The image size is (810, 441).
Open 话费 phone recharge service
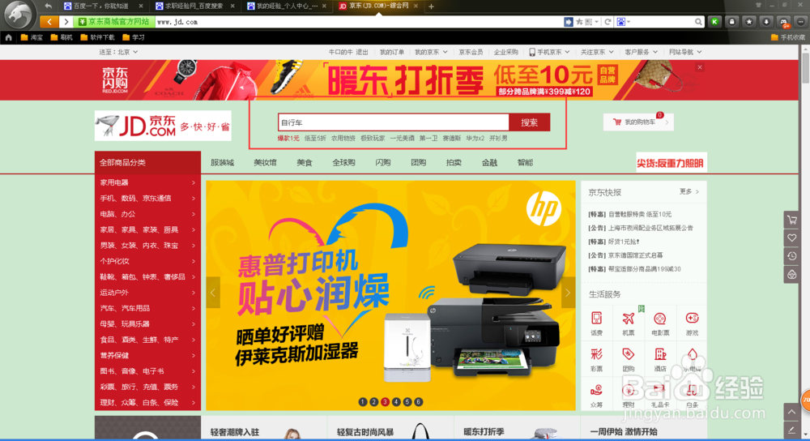point(597,323)
